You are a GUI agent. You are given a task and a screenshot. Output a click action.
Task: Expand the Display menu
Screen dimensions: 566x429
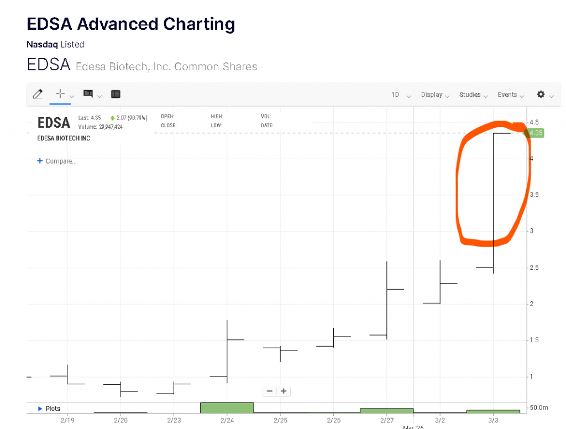435,95
